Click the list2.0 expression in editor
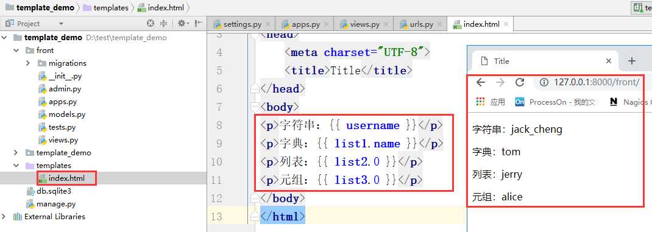 356,162
